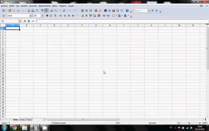The width and height of the screenshot is (209, 131).
Task: Select column D header
Action: [54, 25]
